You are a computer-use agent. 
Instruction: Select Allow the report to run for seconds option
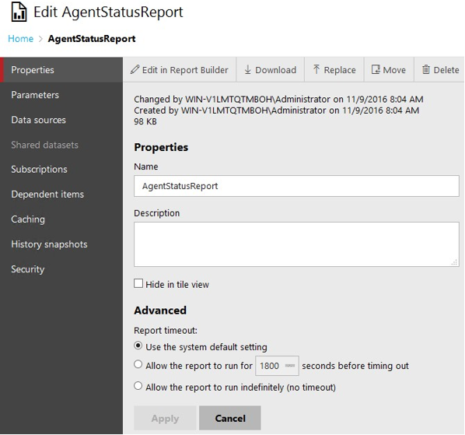(138, 364)
